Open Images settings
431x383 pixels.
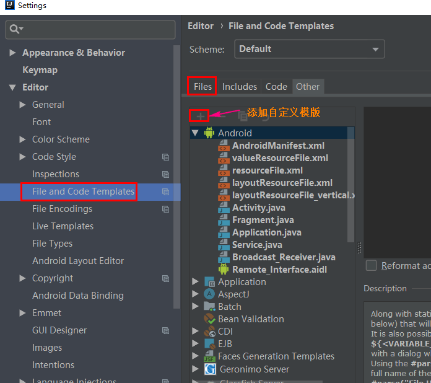(47, 348)
